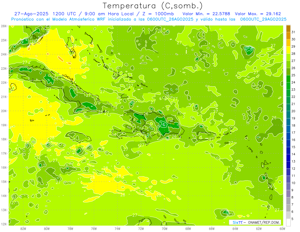Click the colorbar label '10'

[x=293, y=183]
